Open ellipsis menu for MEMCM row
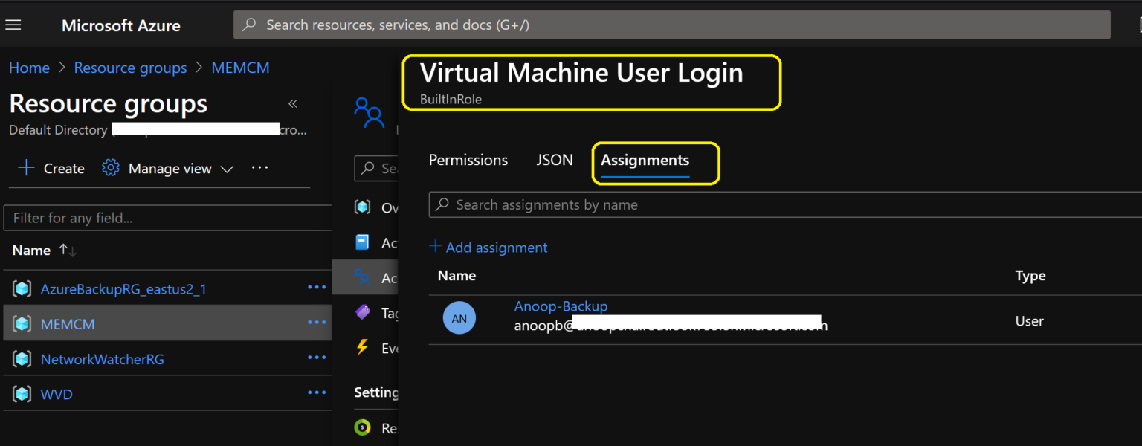 coord(317,323)
